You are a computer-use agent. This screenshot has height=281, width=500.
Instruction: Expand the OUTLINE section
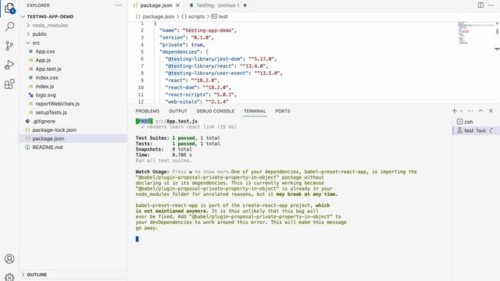pyautogui.click(x=37, y=275)
